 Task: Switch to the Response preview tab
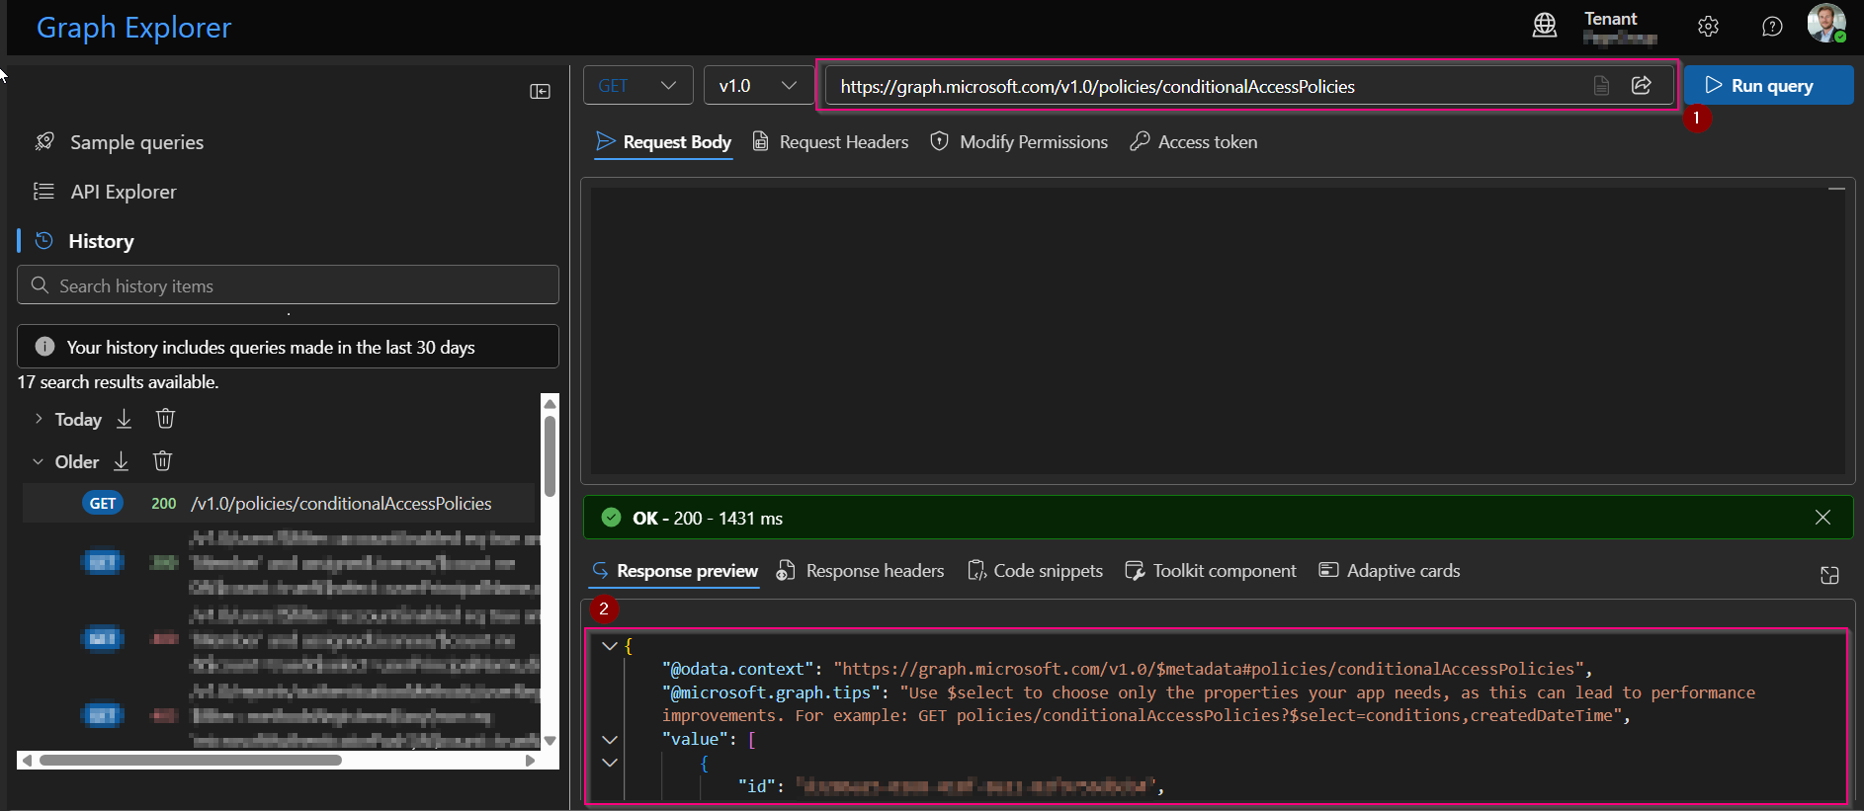(x=675, y=571)
